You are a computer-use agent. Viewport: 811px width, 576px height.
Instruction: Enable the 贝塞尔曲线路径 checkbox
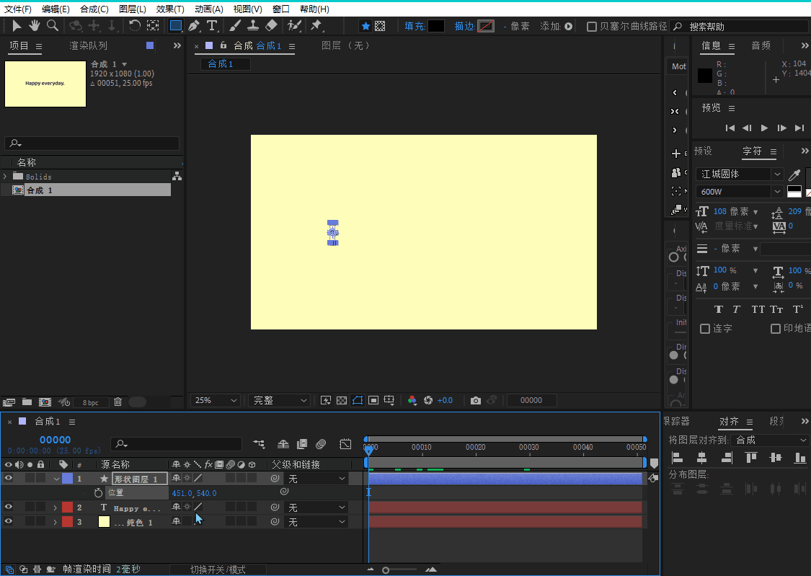point(592,27)
